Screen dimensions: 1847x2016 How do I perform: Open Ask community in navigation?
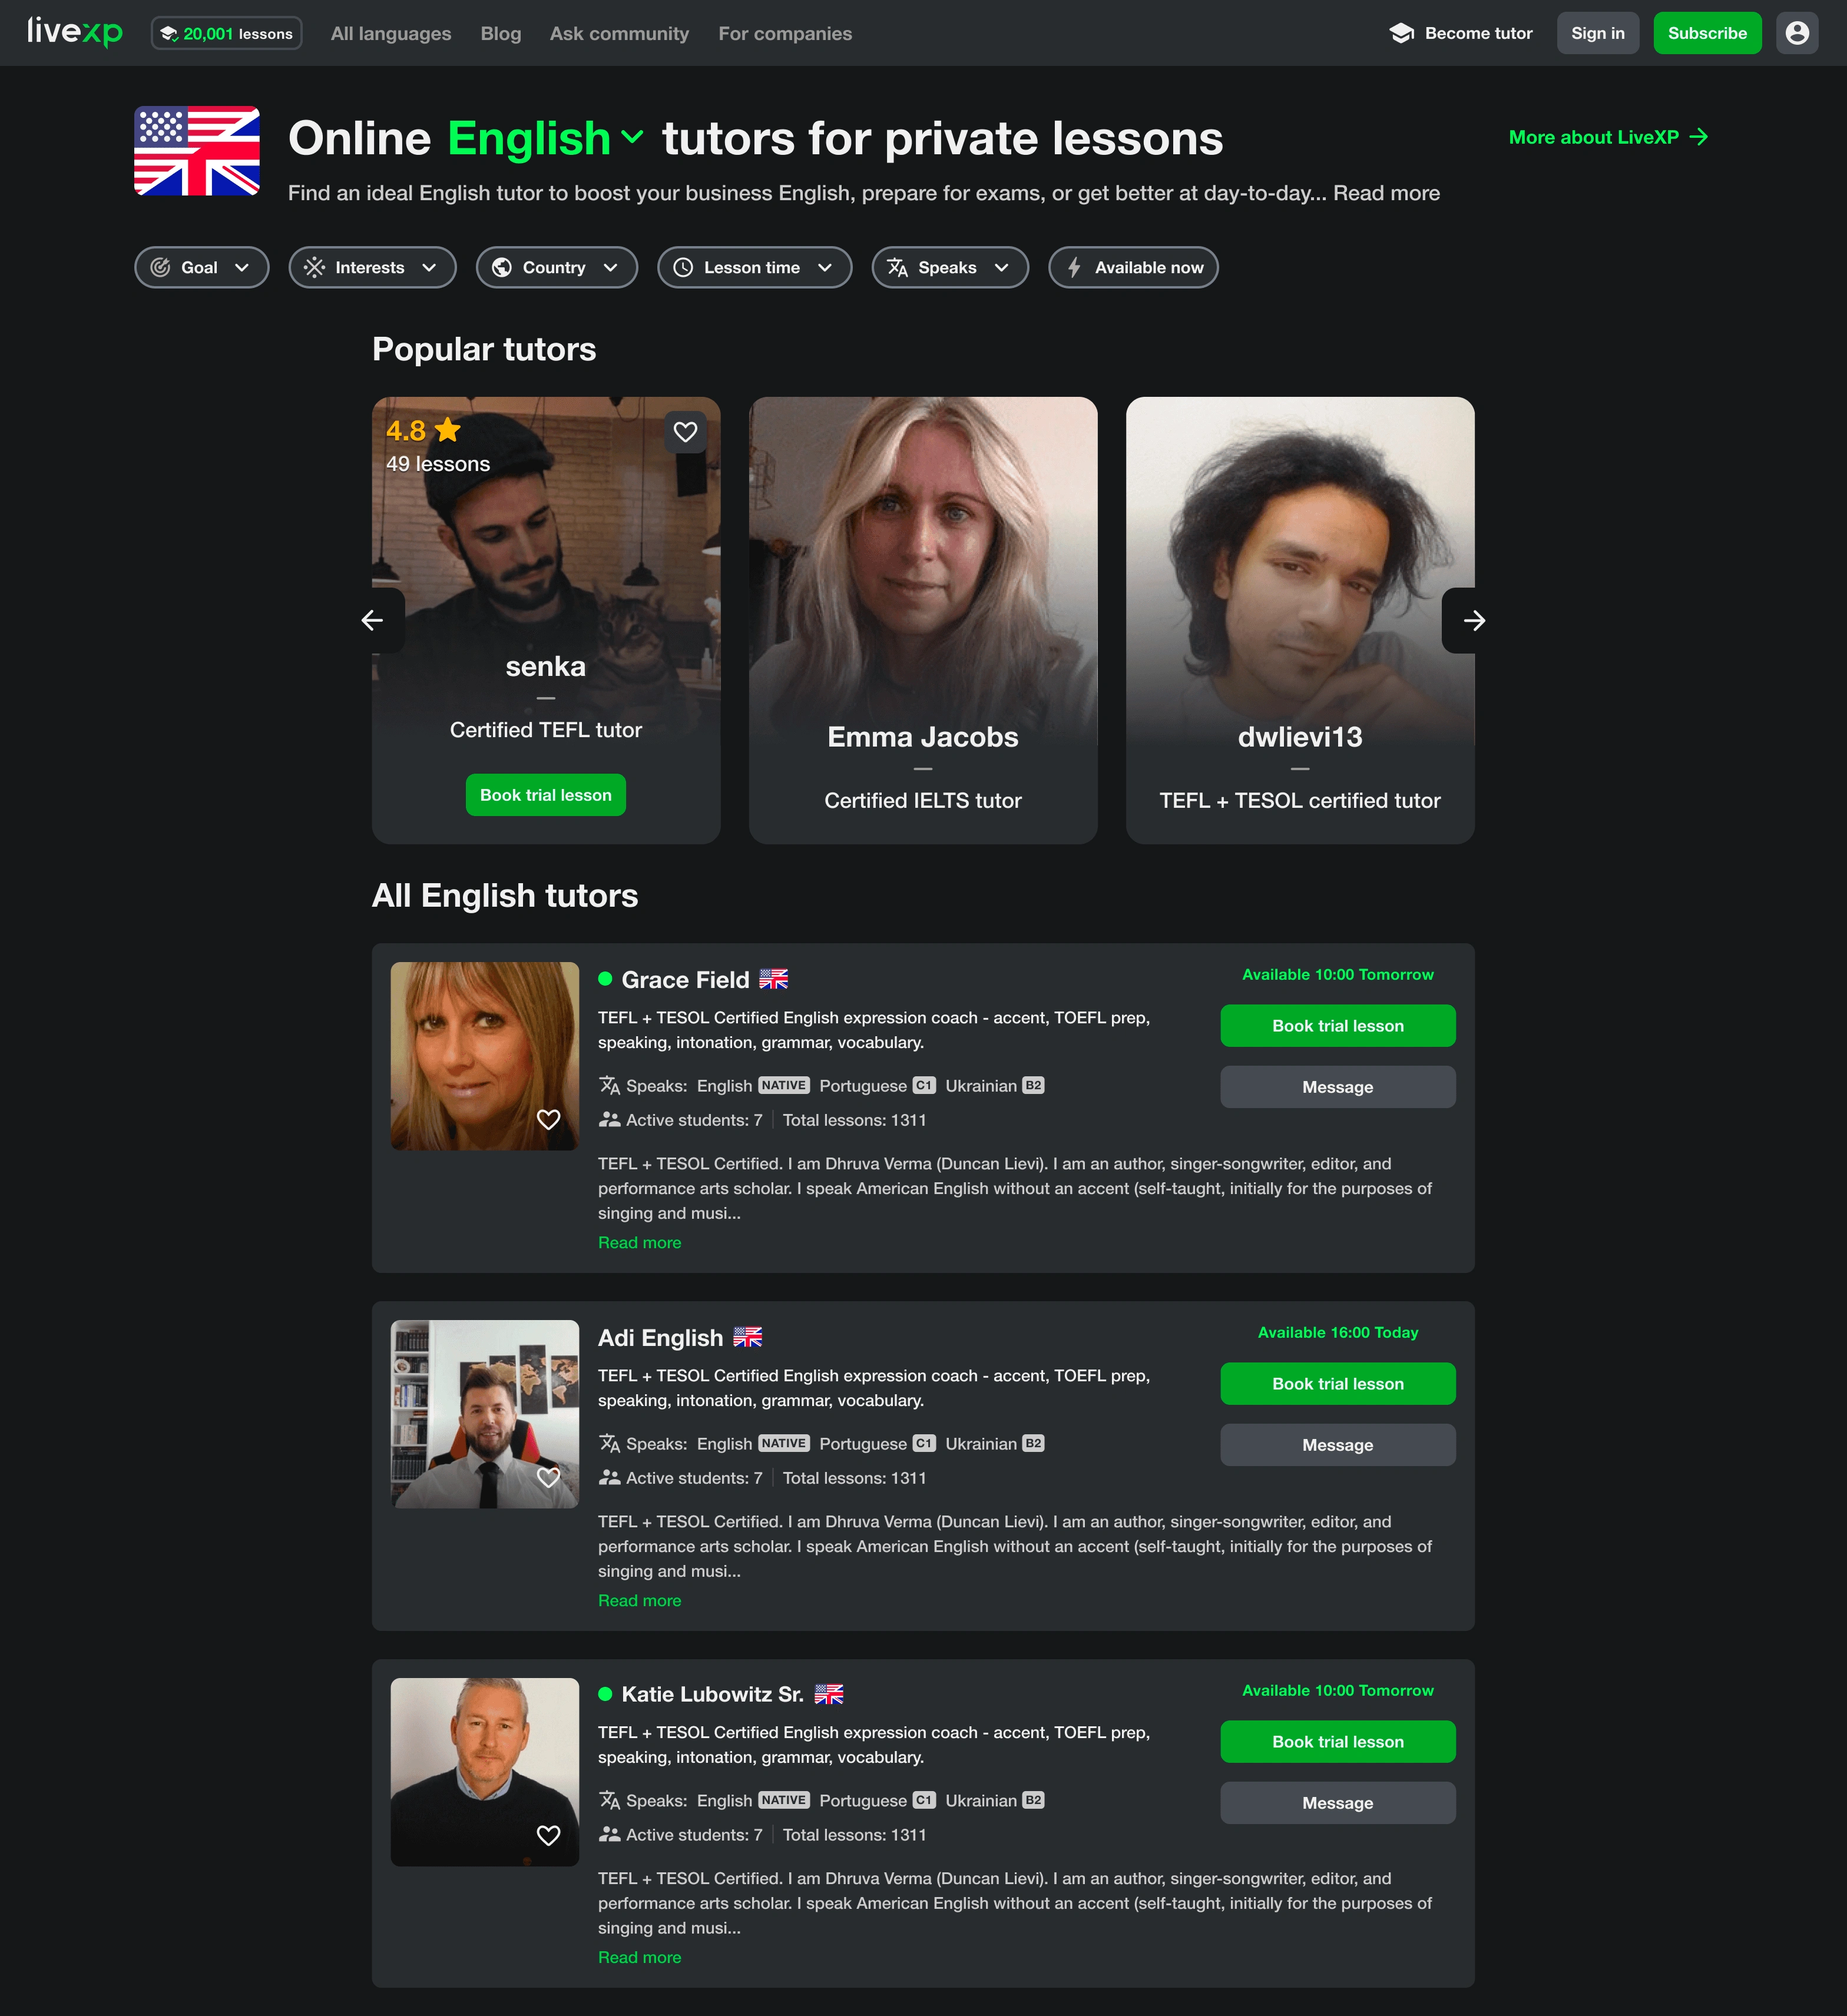click(x=620, y=33)
